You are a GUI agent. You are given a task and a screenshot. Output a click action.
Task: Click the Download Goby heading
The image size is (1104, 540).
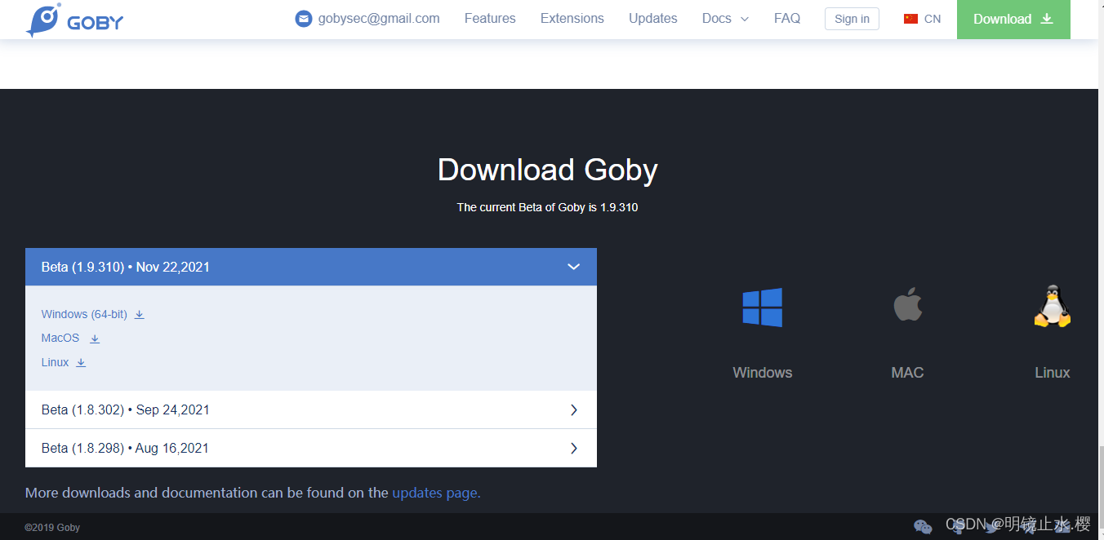[x=547, y=170]
